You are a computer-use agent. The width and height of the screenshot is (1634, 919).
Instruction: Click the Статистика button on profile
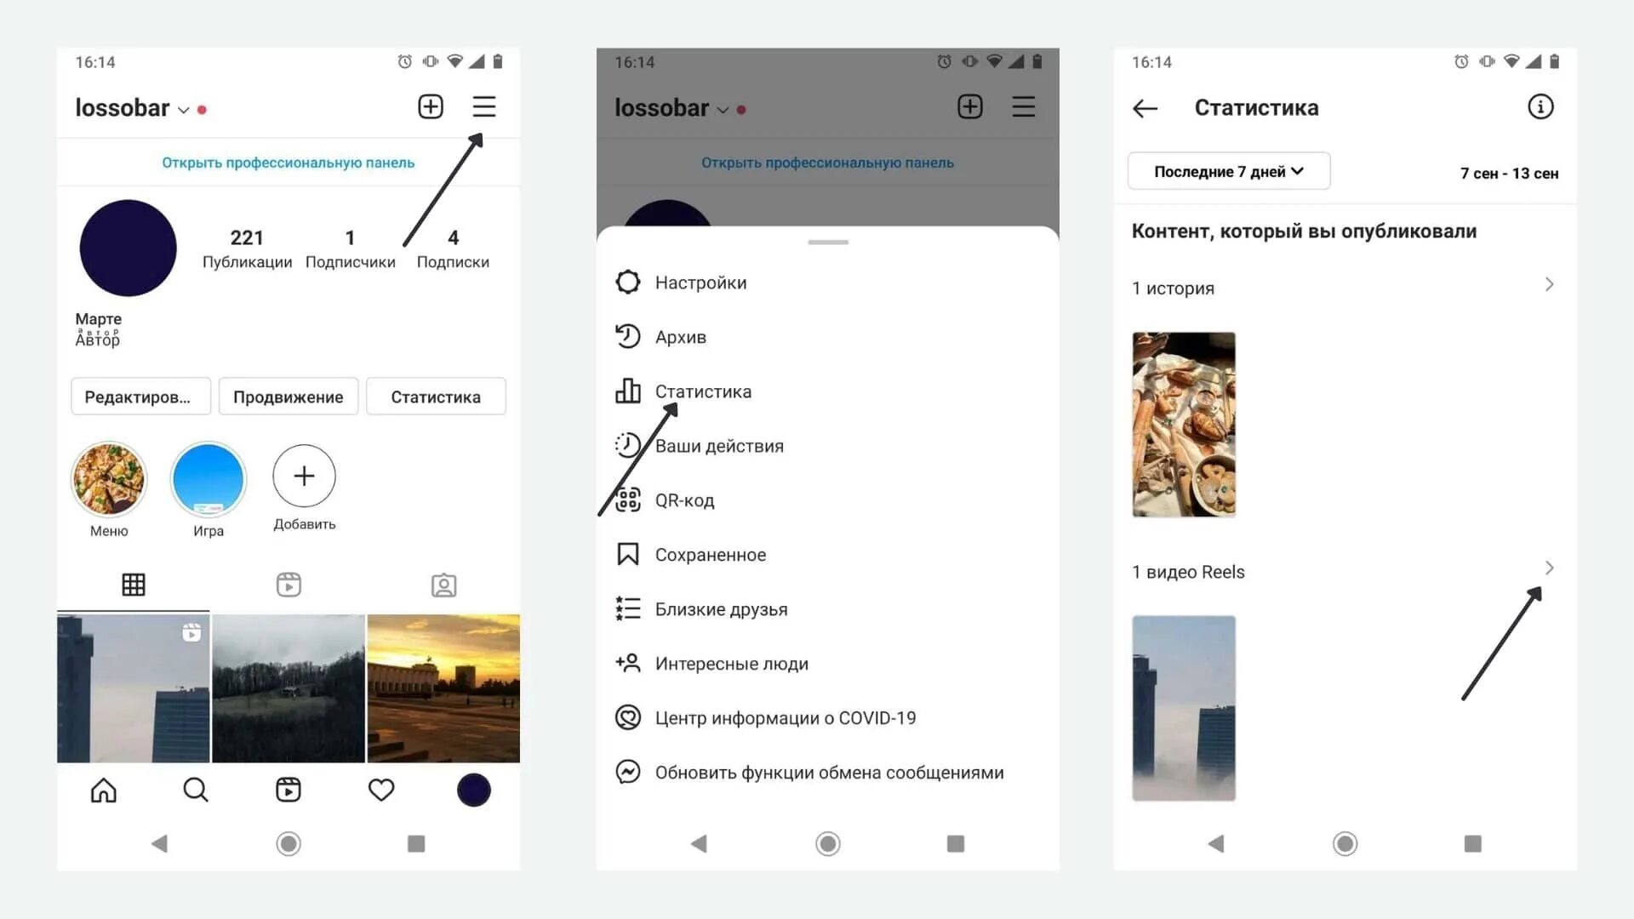(x=436, y=396)
